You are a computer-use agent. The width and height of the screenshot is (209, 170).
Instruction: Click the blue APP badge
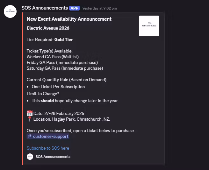(x=74, y=8)
